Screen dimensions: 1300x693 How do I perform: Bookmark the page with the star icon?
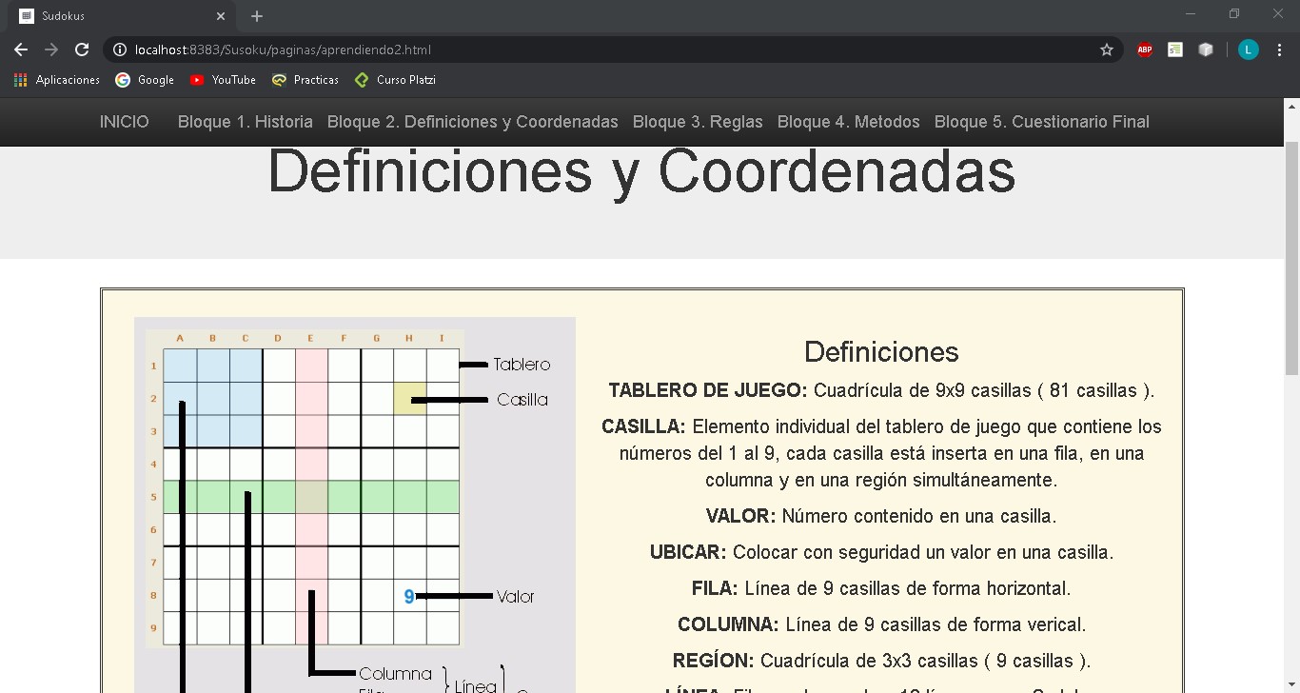pyautogui.click(x=1107, y=49)
